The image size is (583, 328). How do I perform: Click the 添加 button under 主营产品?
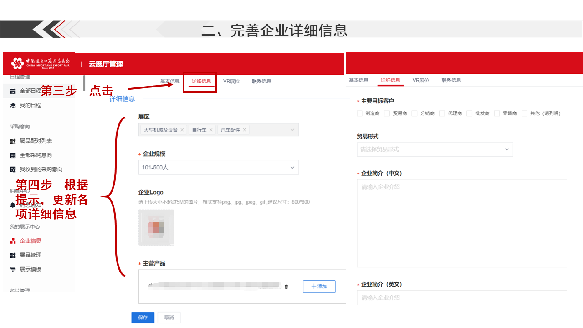point(319,286)
